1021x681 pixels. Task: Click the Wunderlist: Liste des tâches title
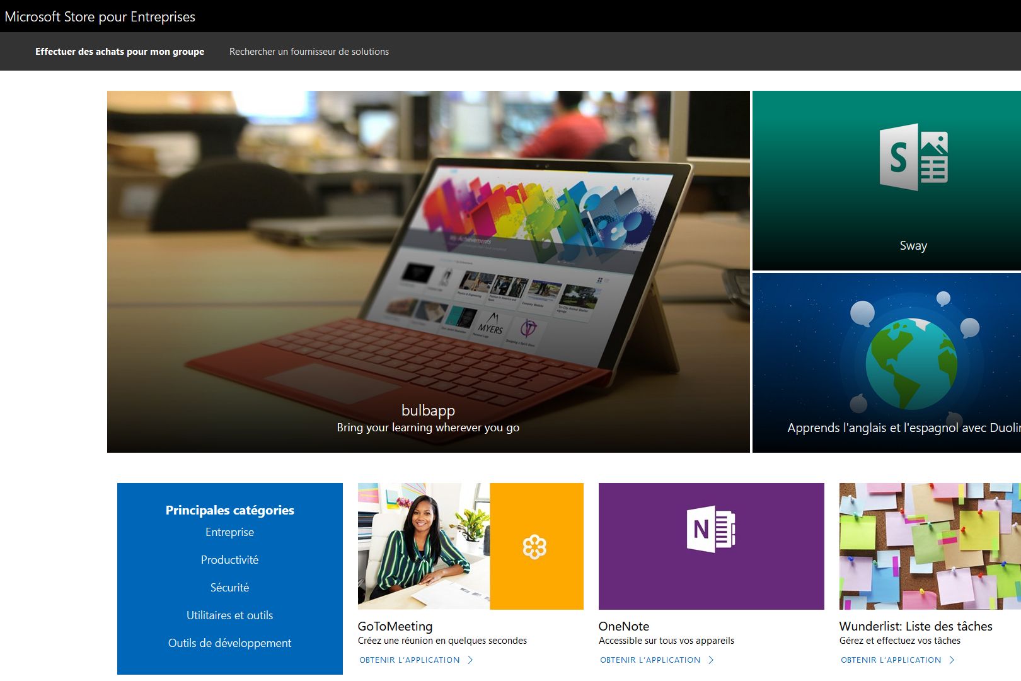click(x=916, y=626)
